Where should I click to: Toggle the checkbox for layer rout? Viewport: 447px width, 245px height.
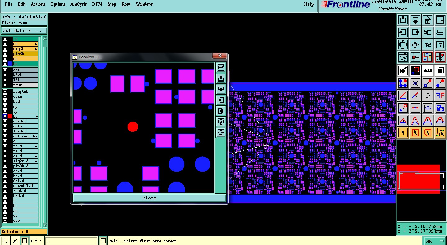pyautogui.click(x=5, y=85)
